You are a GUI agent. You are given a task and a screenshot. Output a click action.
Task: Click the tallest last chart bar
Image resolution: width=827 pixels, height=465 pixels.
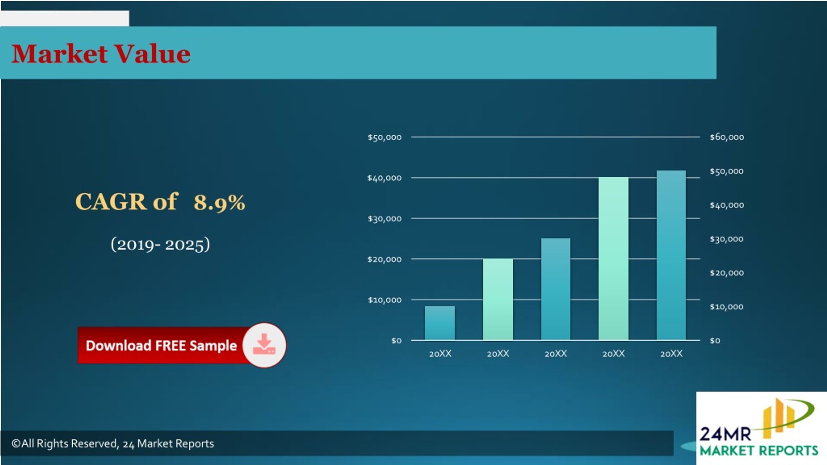(x=671, y=255)
